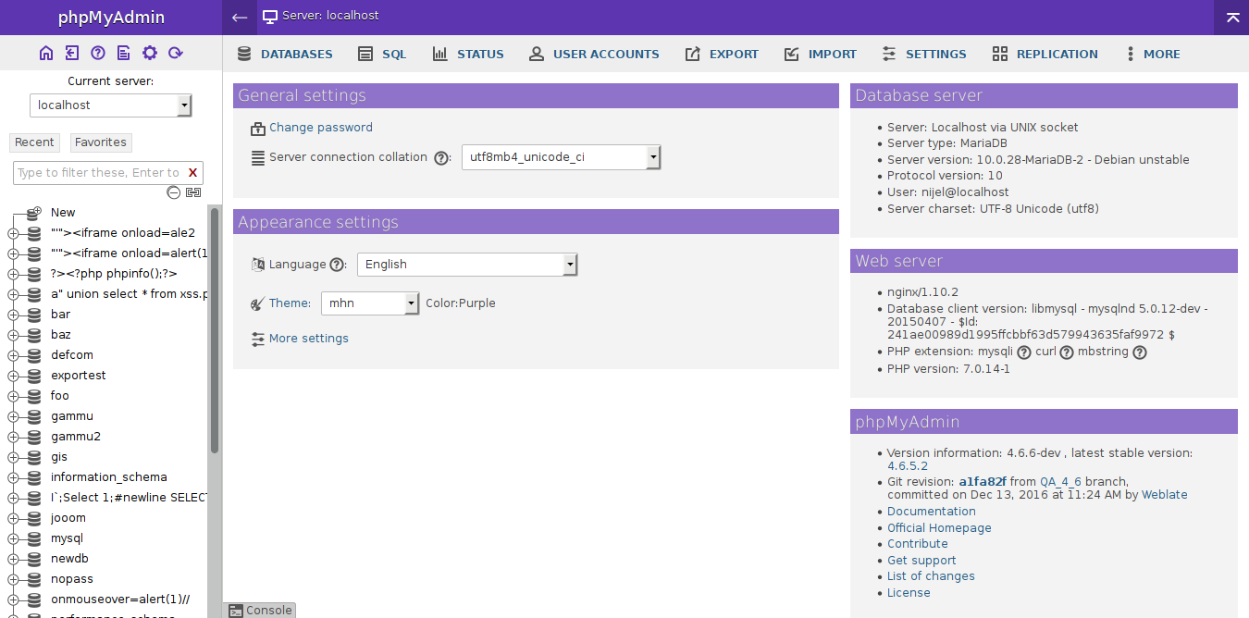Open the Language dropdown
Screen dimensions: 1249x618
[467, 265]
